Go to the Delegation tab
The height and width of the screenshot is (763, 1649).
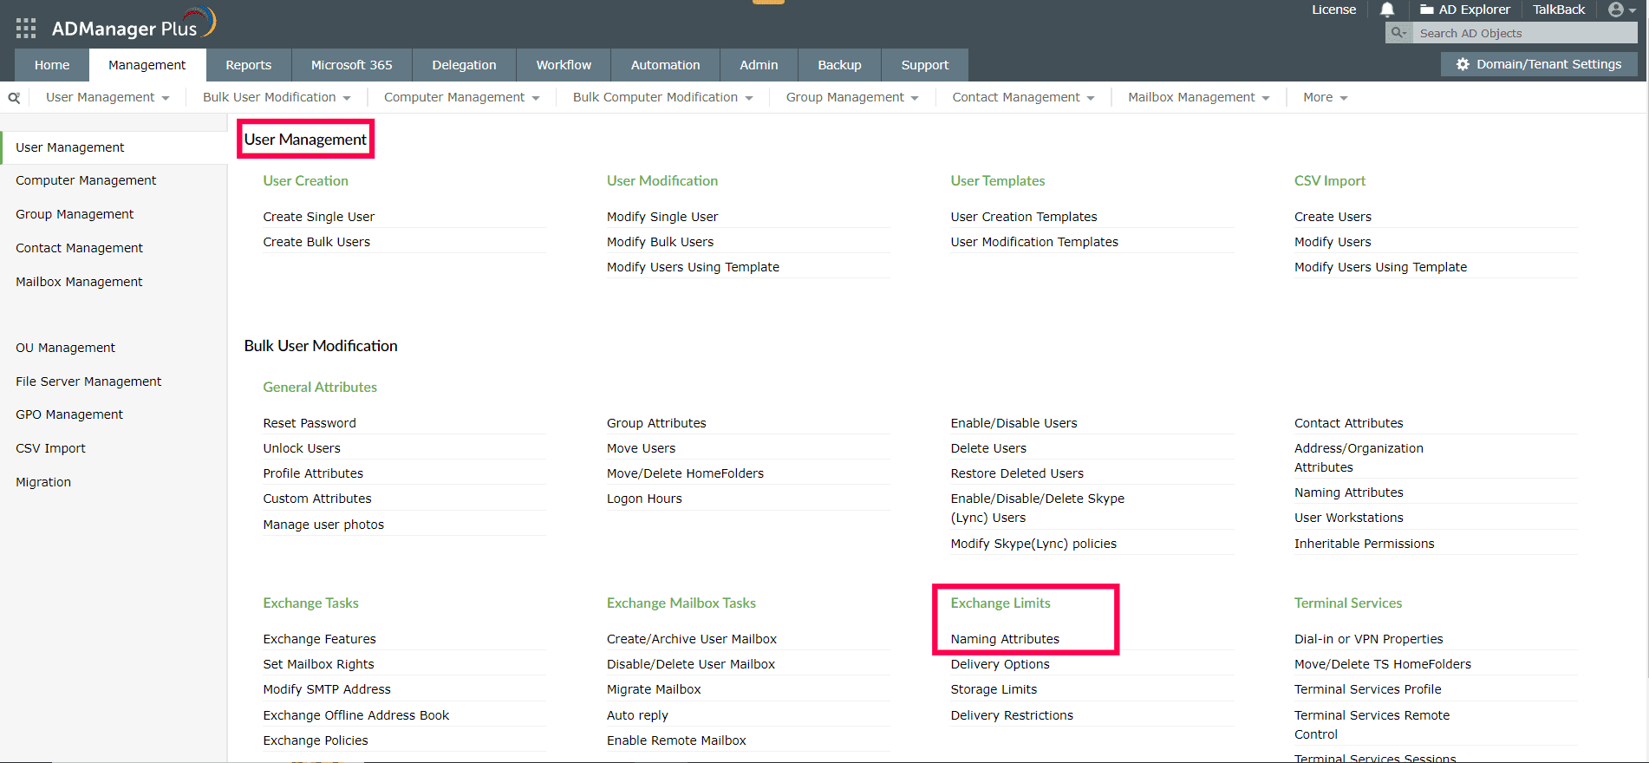tap(465, 65)
